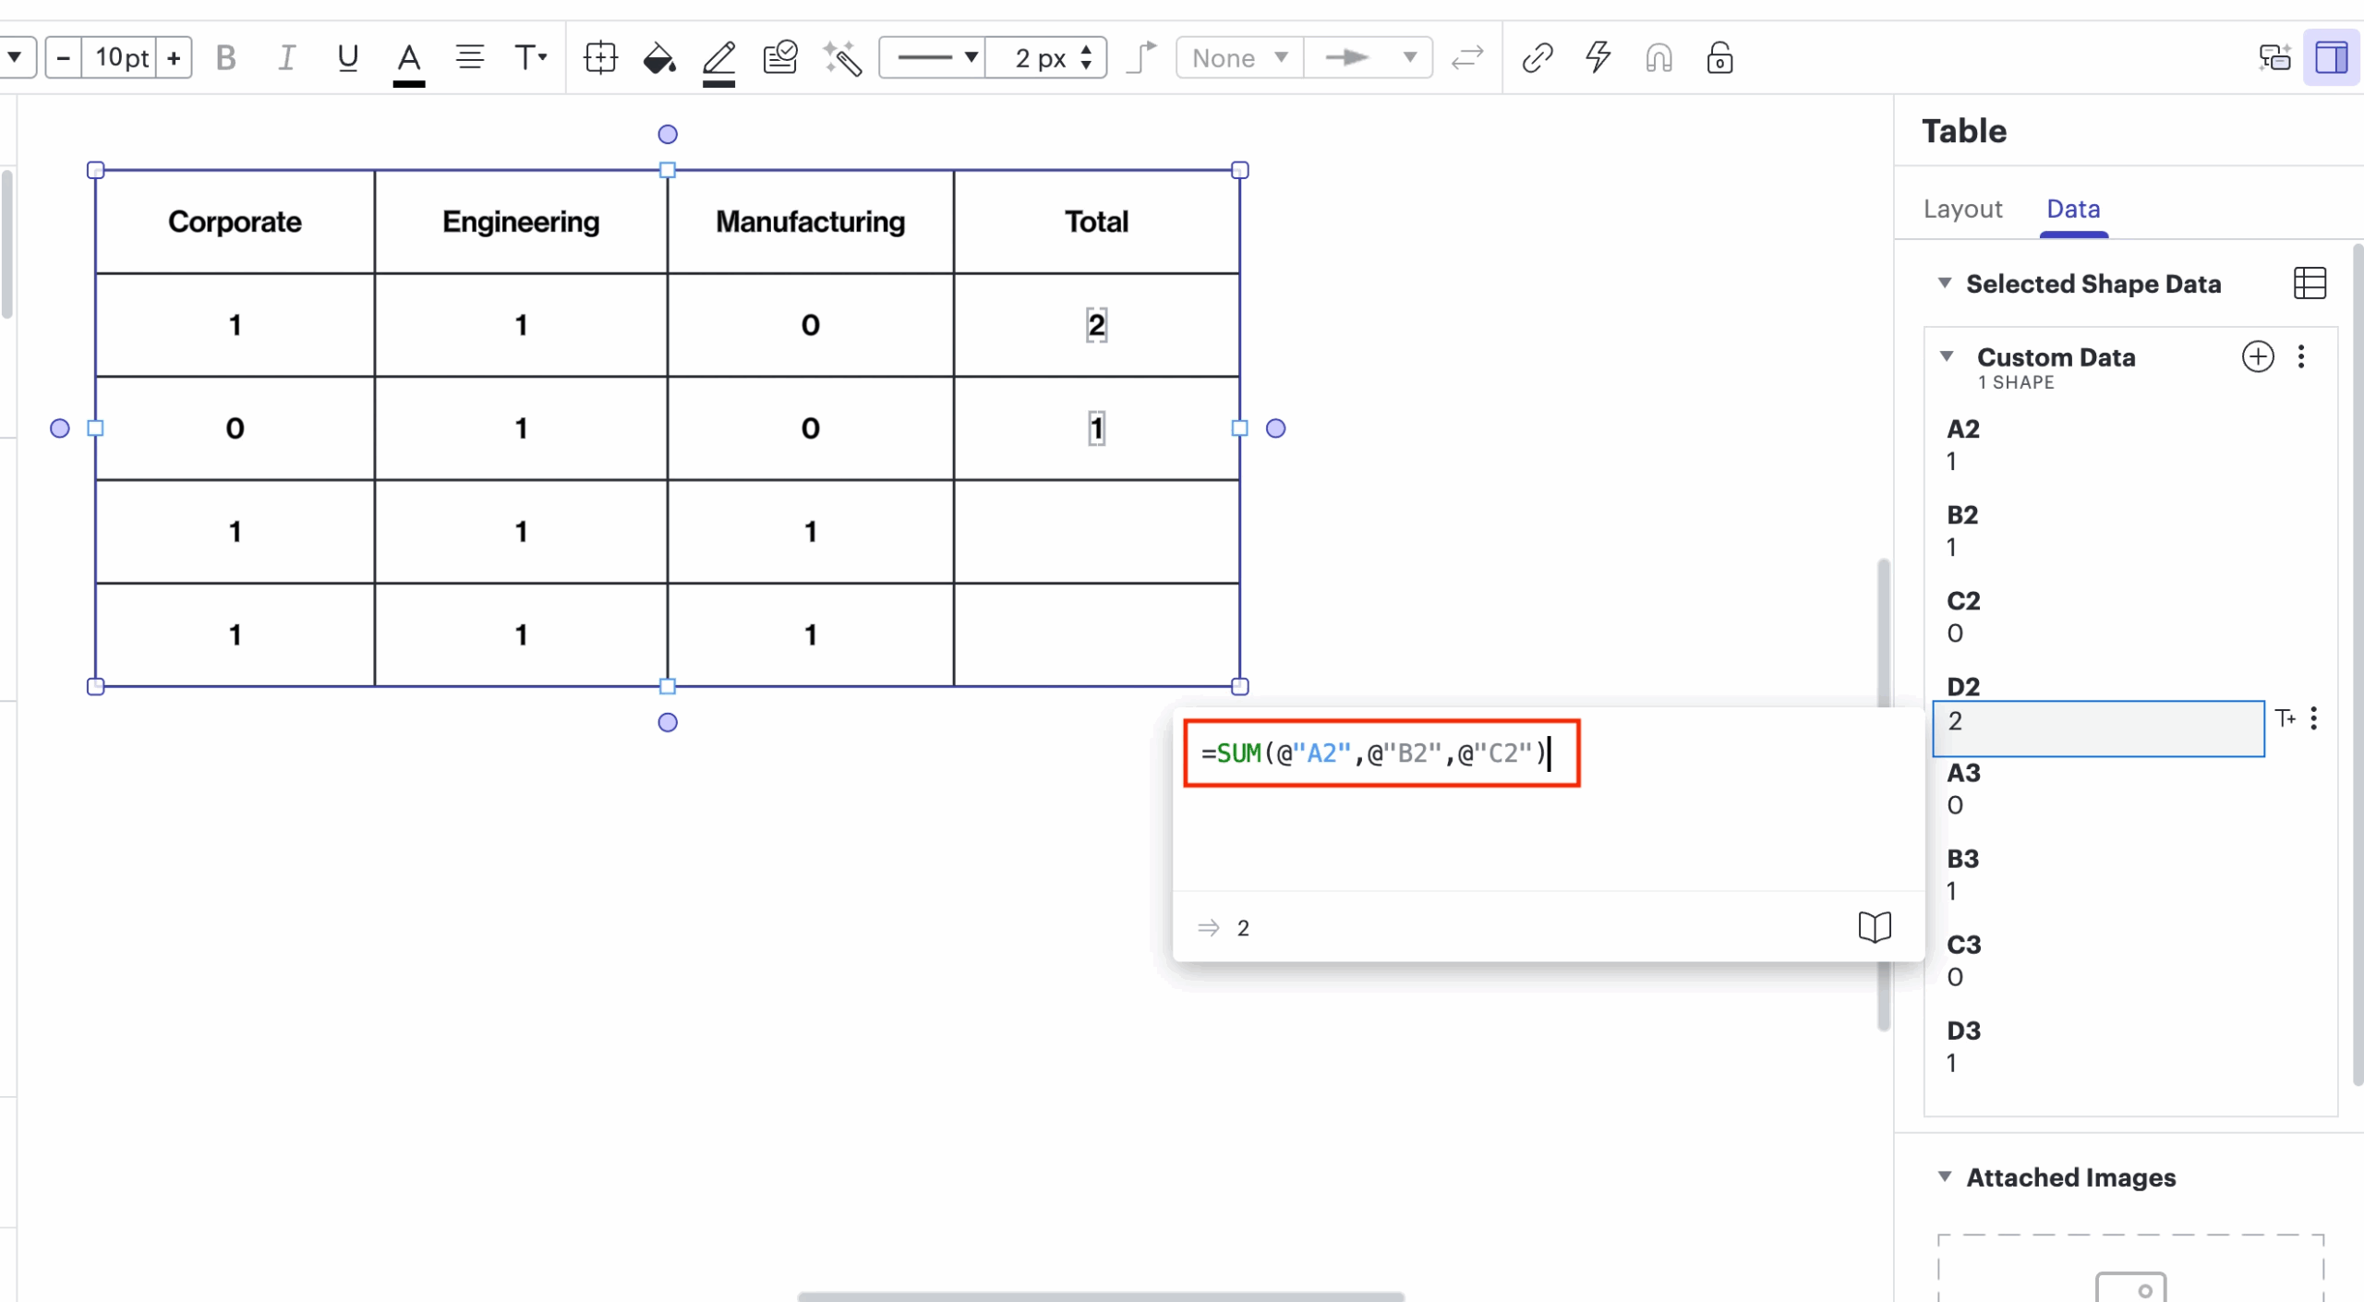Select the B2 custom data value
The height and width of the screenshot is (1302, 2364).
pos(1950,547)
